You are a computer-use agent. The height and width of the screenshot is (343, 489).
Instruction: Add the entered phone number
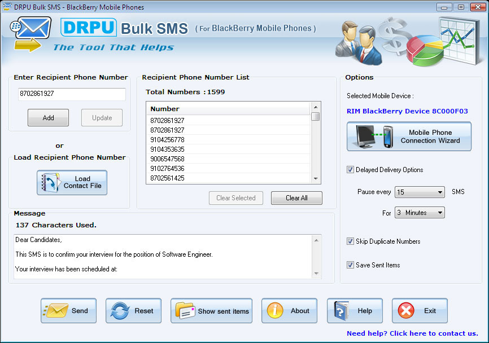(49, 118)
